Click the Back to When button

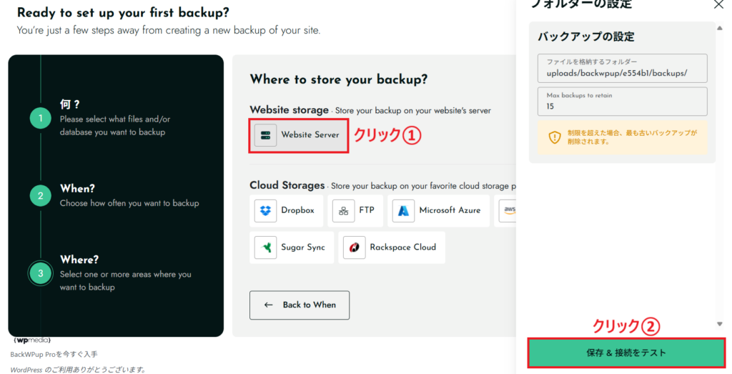point(300,305)
